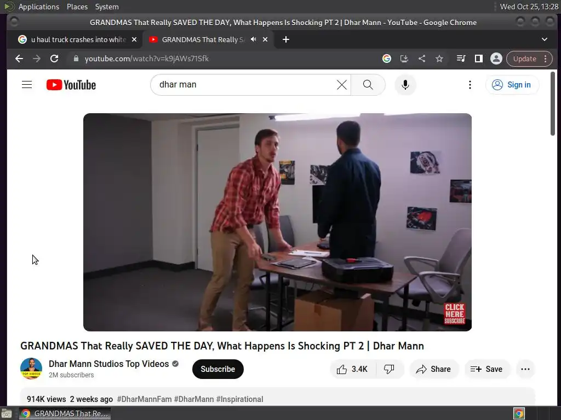Click Sign in button
The width and height of the screenshot is (561, 420).
click(512, 85)
